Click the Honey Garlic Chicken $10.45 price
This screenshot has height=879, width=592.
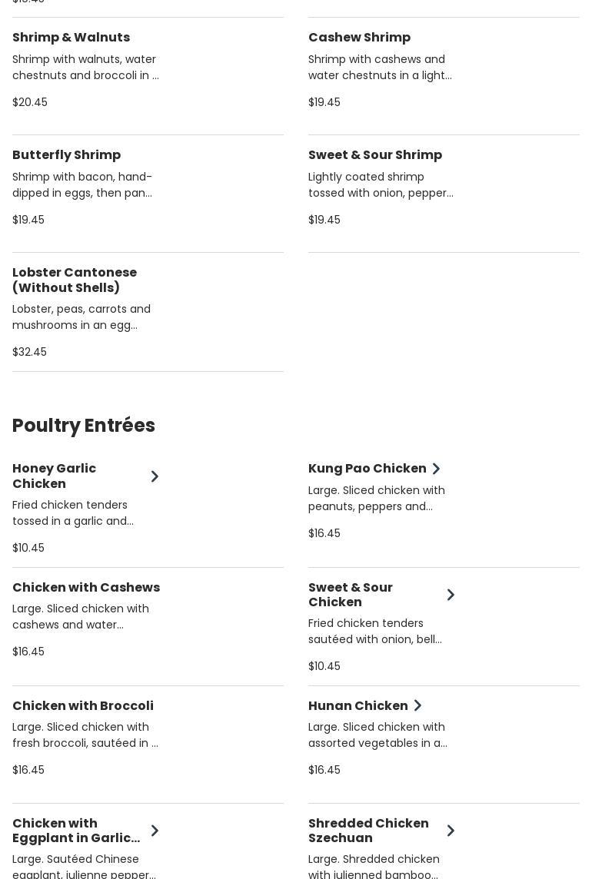coord(28,548)
